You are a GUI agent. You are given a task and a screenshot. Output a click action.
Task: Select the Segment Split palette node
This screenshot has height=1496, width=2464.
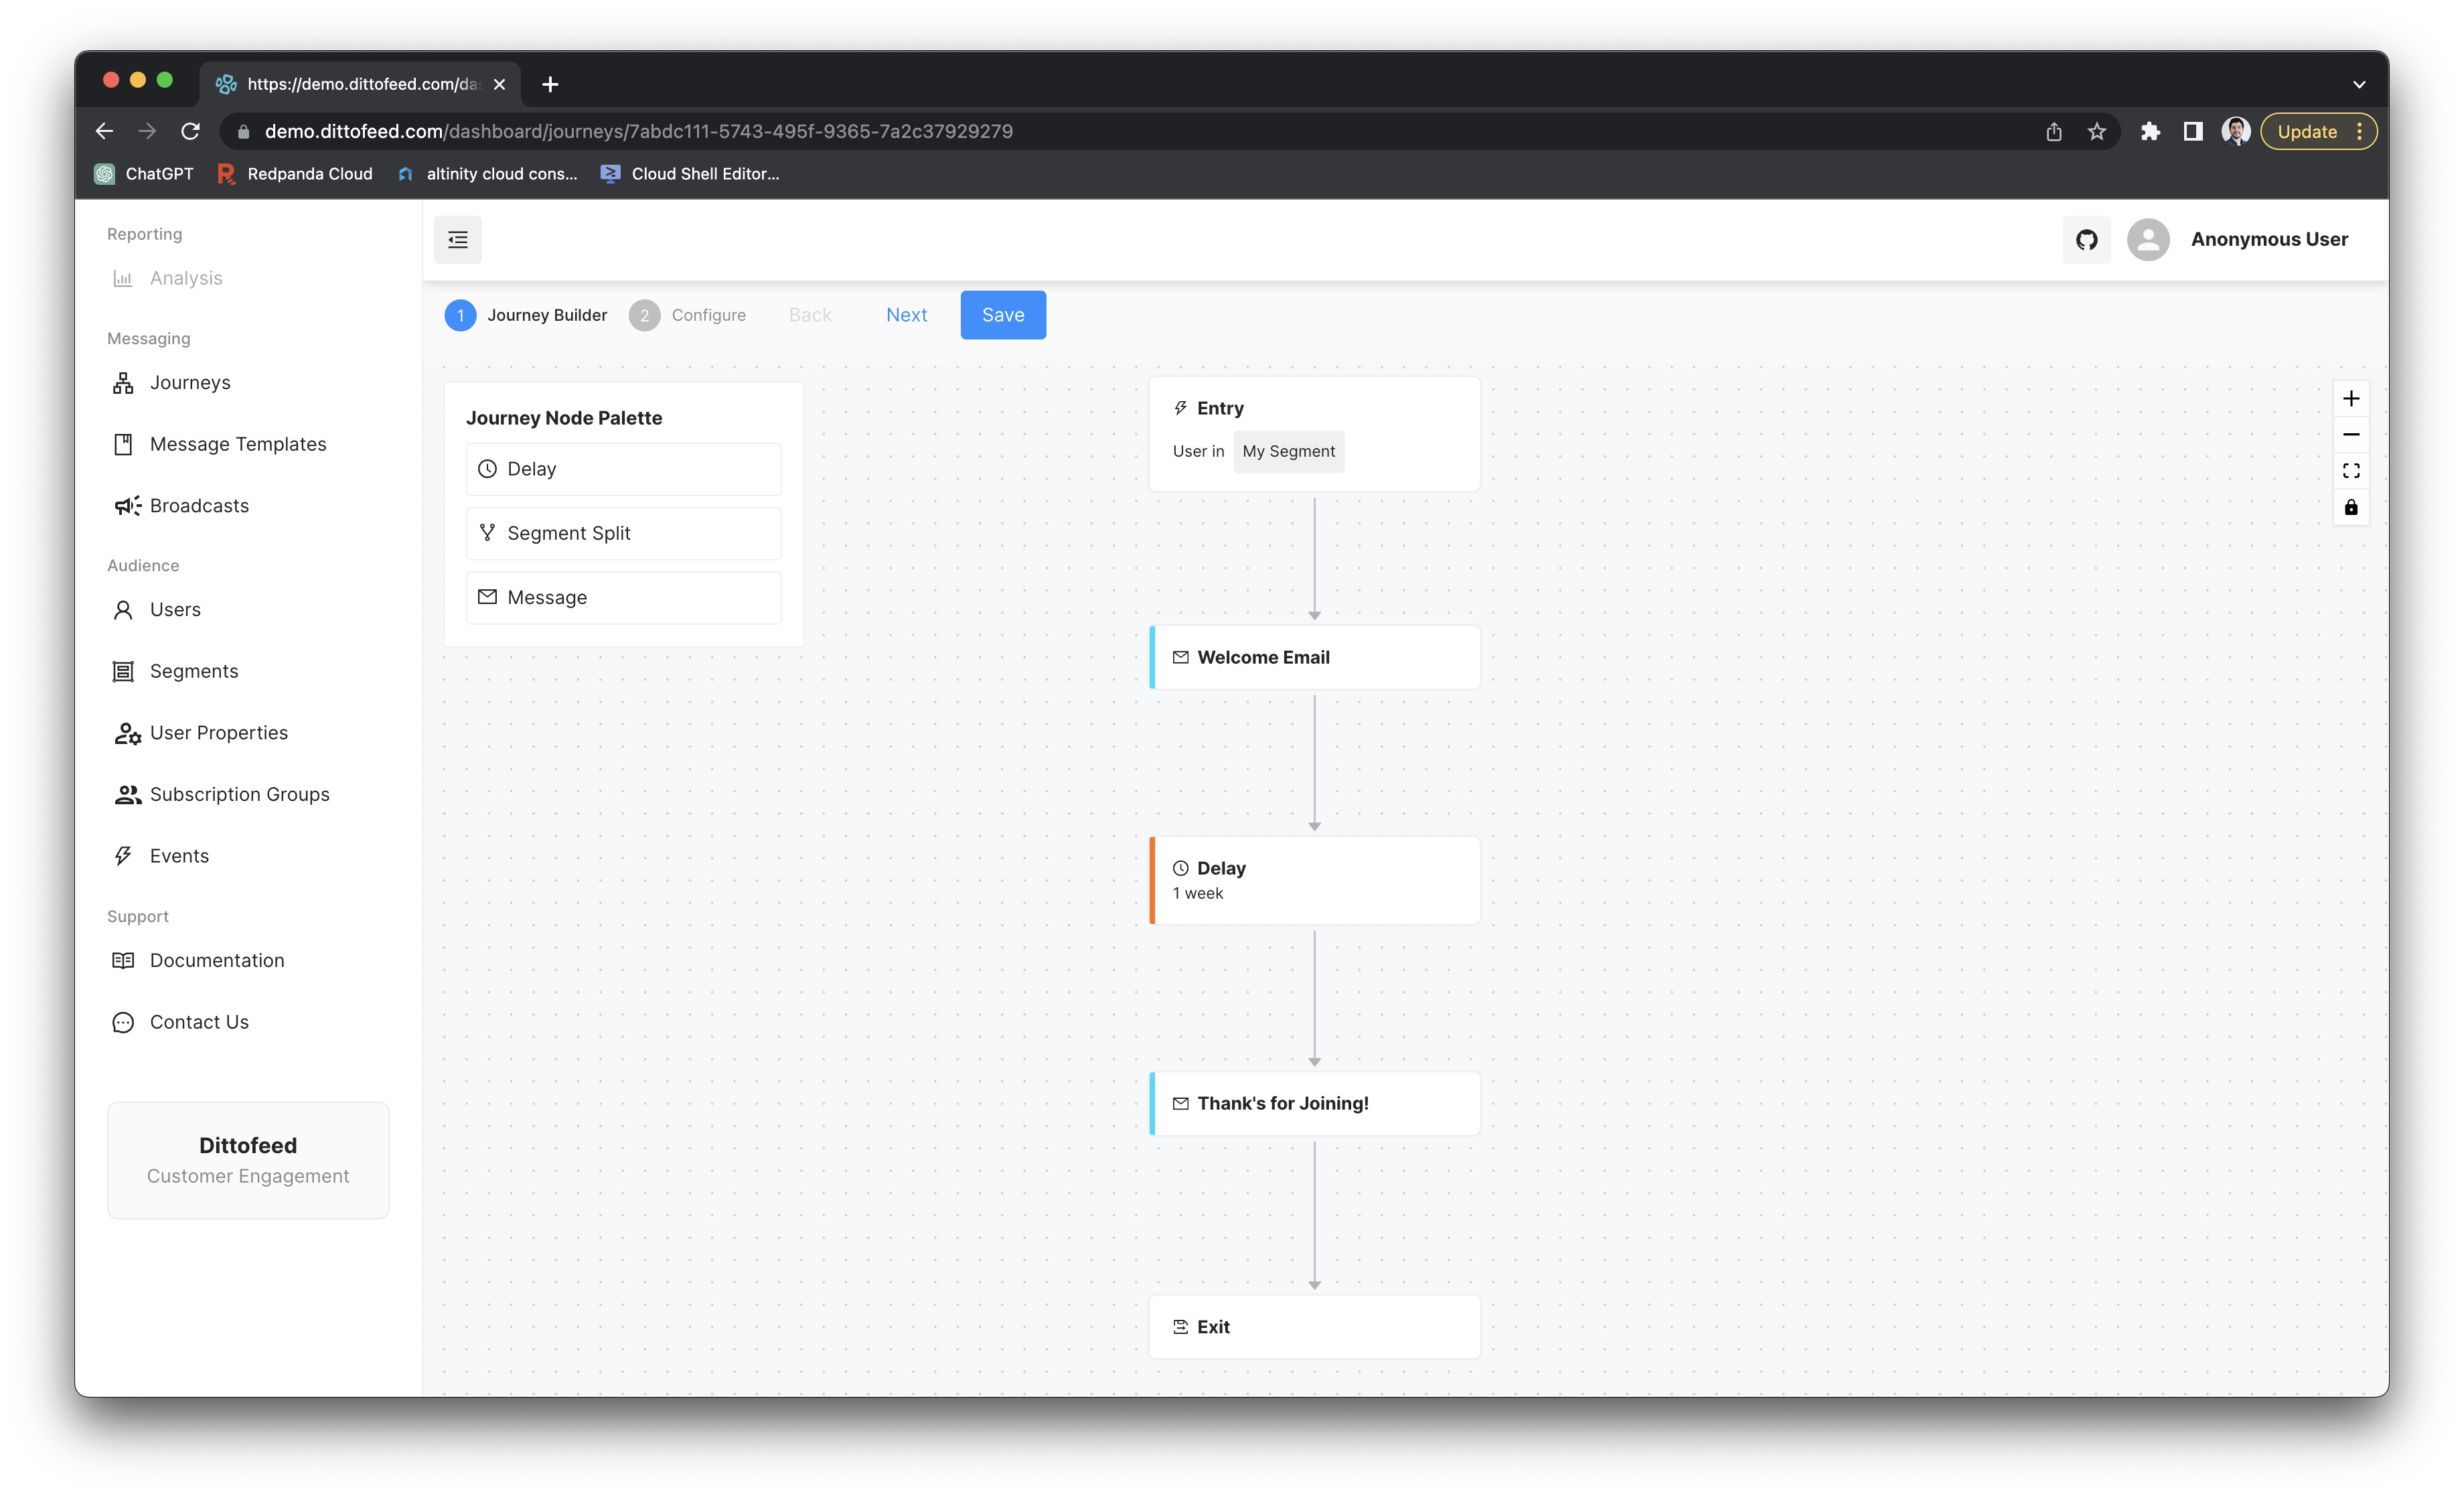pos(623,533)
